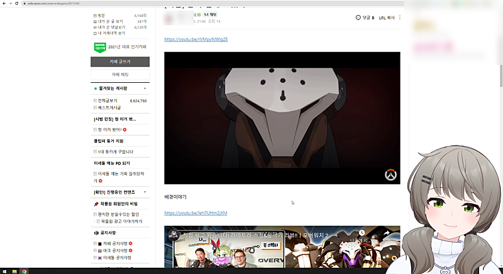Open File Explorer from the taskbar
Screen dimensions: 503x274
pos(14,271)
